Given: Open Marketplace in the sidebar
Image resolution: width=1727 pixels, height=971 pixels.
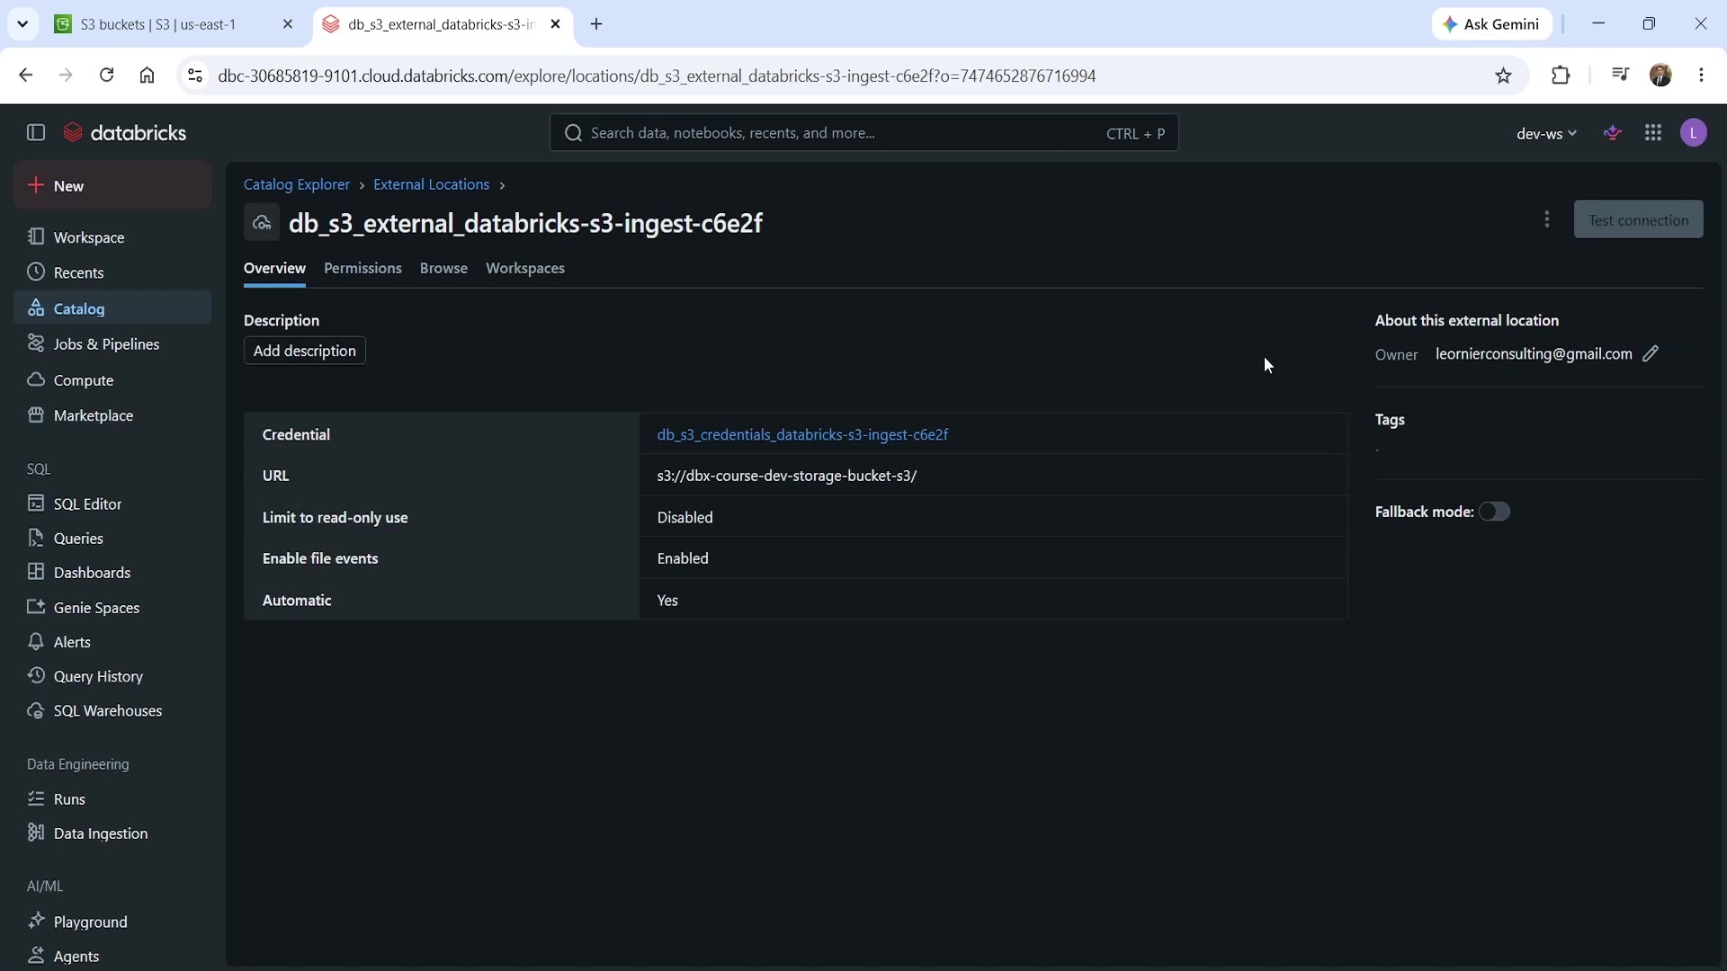Looking at the screenshot, I should [112, 415].
